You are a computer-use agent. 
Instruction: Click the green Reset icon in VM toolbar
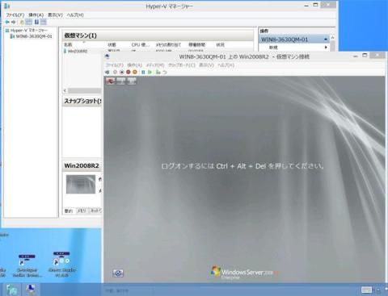[x=150, y=72]
